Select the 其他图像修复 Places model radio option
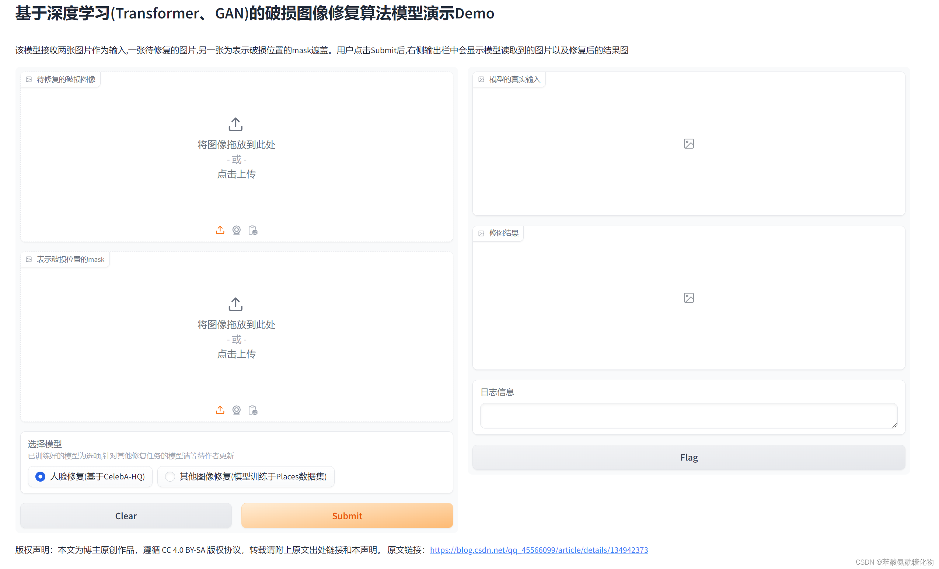 coord(170,476)
